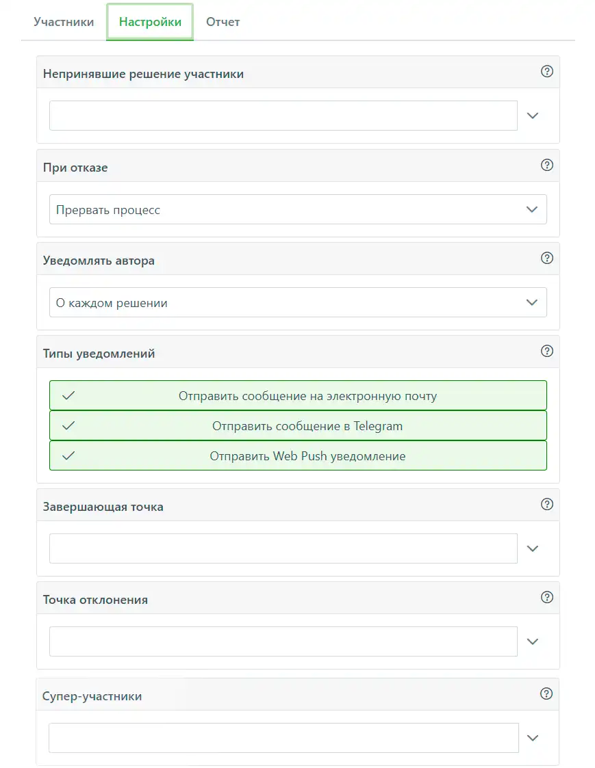Open the Уведомлять автора dropdown list

298,303
